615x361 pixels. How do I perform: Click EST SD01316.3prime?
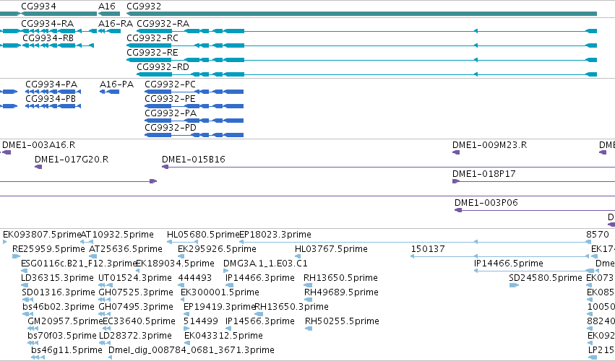click(59, 292)
